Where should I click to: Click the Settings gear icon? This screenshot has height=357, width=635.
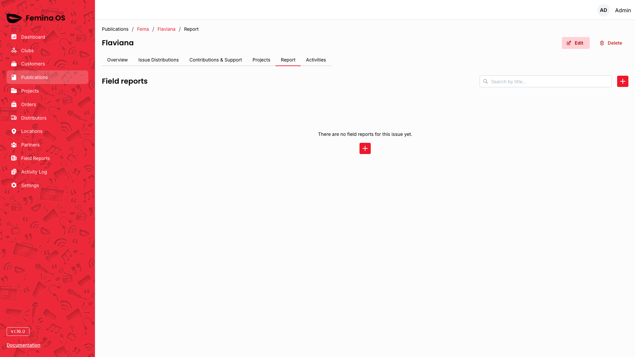(x=14, y=185)
